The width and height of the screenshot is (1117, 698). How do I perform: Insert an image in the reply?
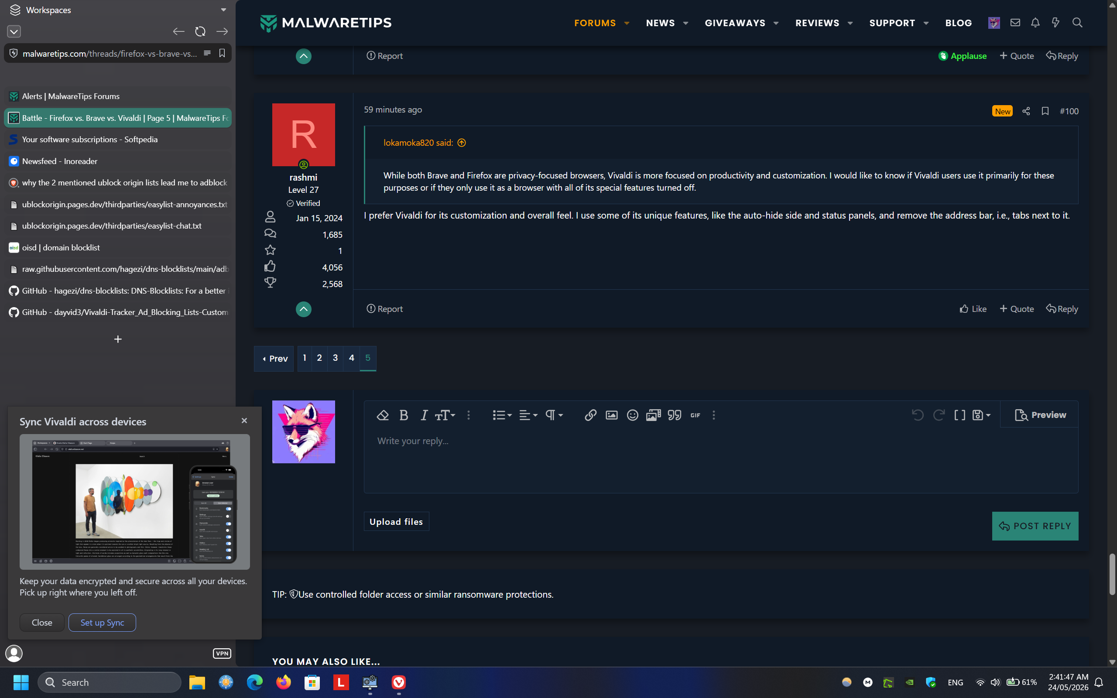click(x=612, y=415)
